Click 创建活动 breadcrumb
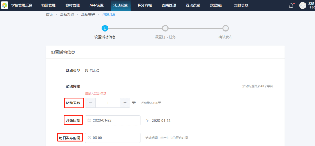Screen dimensions: 315x146 (x=109, y=15)
